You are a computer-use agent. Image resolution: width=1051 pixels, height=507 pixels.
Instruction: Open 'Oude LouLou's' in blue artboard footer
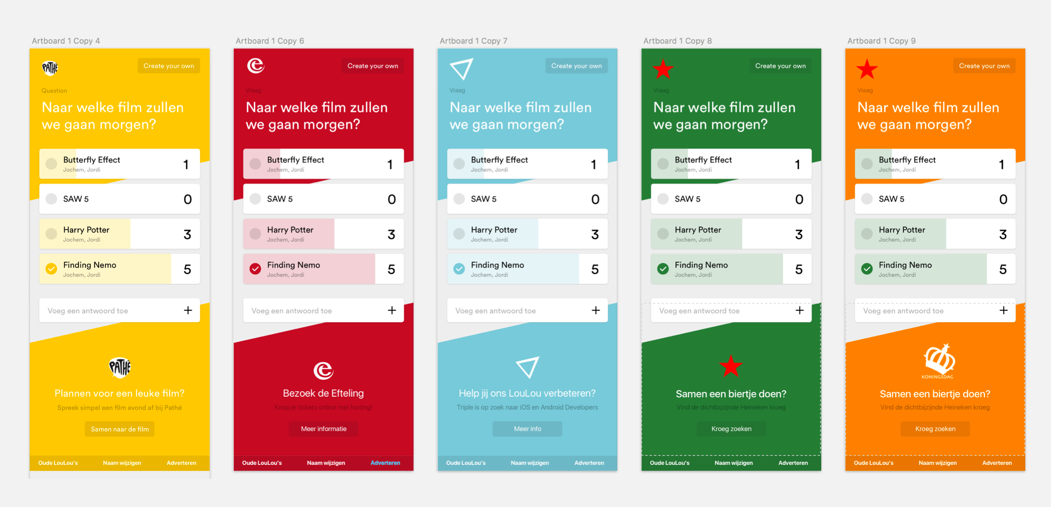coord(466,463)
